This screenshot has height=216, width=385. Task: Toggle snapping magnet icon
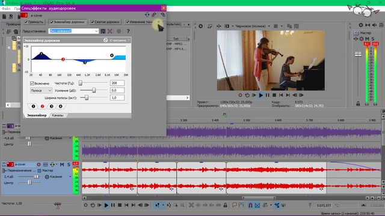250,205
